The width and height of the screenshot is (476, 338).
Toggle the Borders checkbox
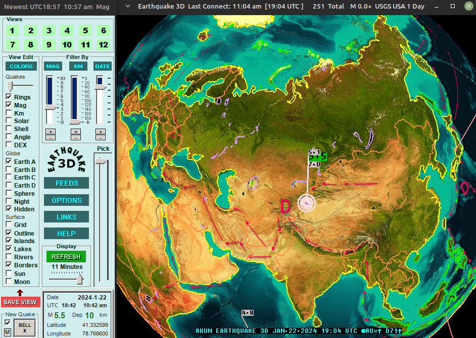[9, 265]
